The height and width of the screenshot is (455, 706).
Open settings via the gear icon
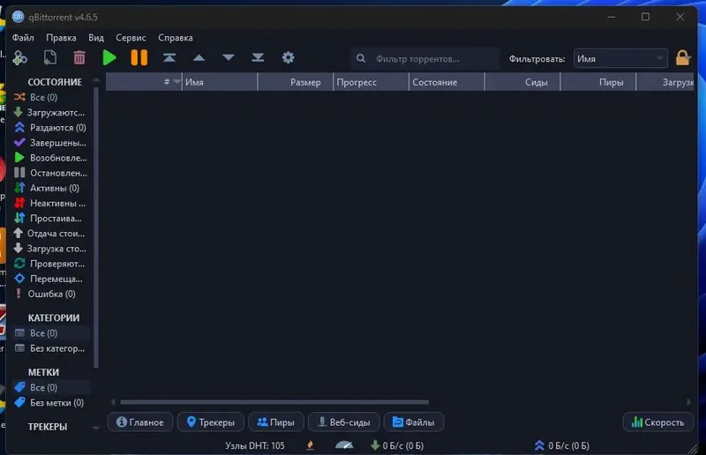point(289,57)
